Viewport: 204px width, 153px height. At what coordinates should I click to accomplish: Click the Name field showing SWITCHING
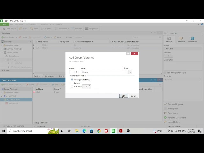(183, 49)
